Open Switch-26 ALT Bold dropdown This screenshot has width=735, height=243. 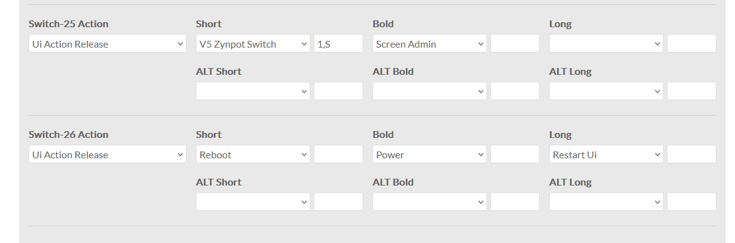430,202
